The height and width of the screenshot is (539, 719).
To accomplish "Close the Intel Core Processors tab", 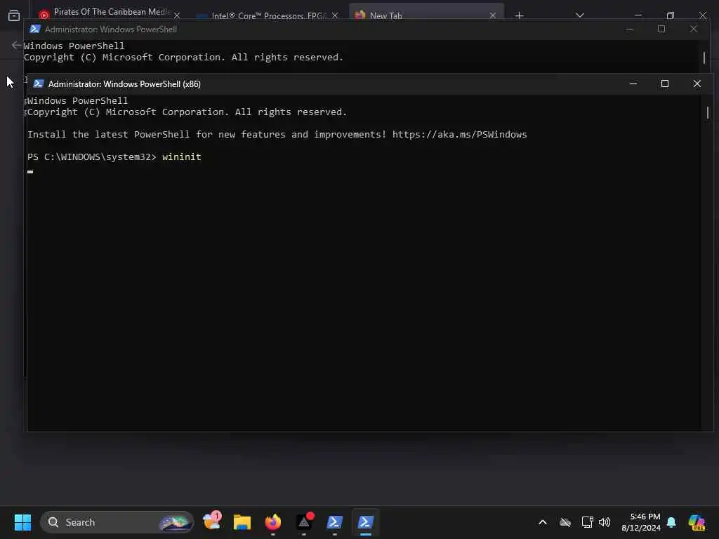I will [335, 15].
